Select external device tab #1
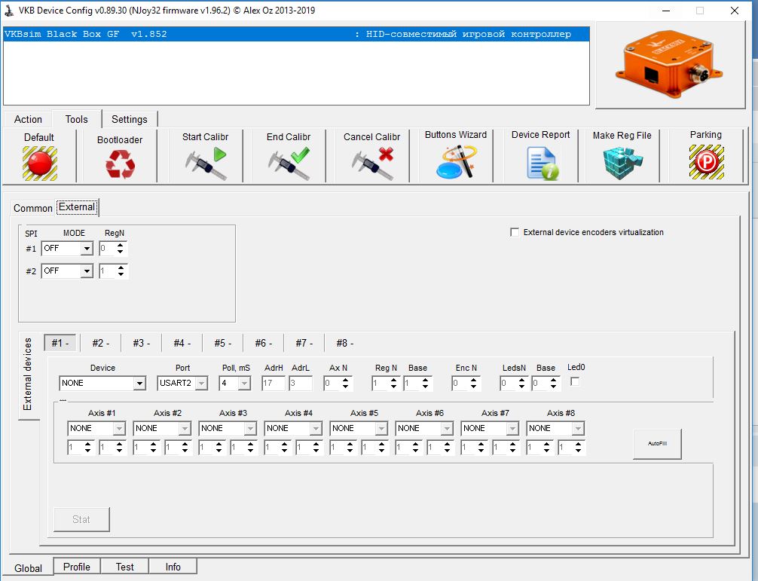Image resolution: width=758 pixels, height=581 pixels. point(60,343)
